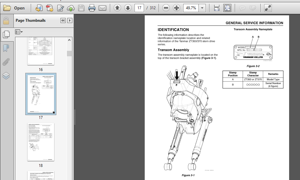The width and height of the screenshot is (300, 180).
Task: Click the nameplate diagram in Figure 3-2
Action: (253, 52)
